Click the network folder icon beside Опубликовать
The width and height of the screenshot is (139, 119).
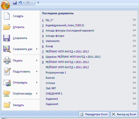[x=7, y=93]
